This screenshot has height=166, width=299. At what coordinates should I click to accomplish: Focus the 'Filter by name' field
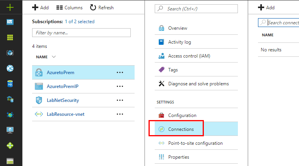[x=81, y=33]
